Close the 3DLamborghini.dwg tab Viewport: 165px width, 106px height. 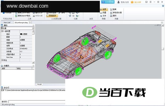point(30,23)
